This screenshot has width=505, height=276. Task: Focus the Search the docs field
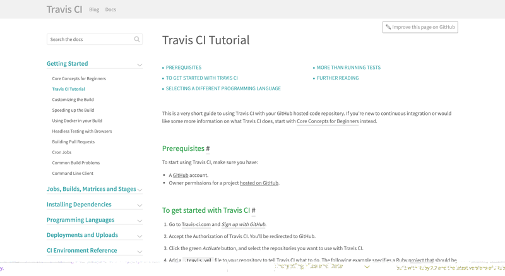coord(94,39)
